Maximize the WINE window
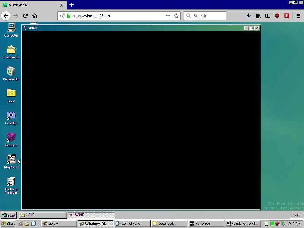 coord(251,28)
